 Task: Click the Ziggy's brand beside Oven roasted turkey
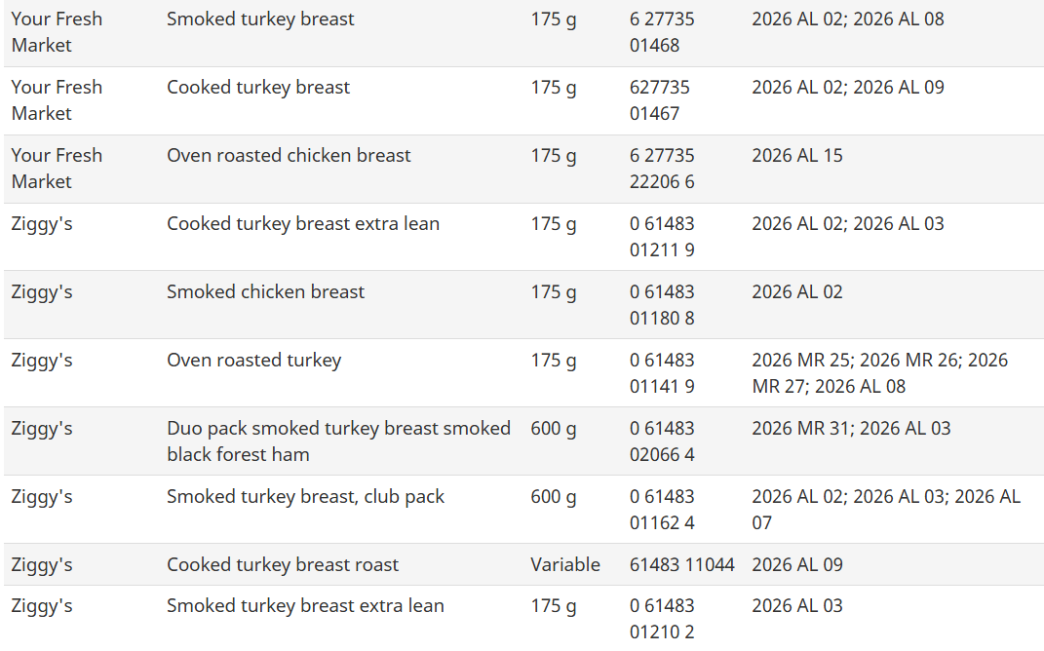click(42, 361)
